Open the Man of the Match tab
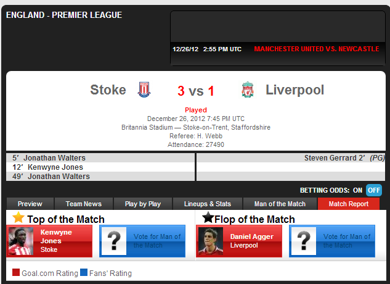The width and height of the screenshot is (390, 284). [x=280, y=204]
